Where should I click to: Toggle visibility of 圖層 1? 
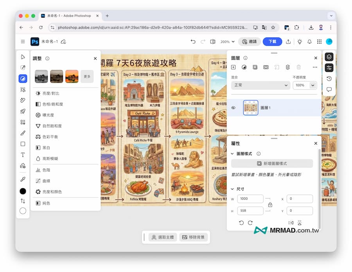[233, 107]
